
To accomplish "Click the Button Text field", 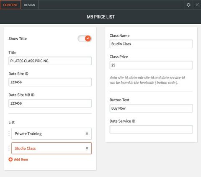I will point(151,108).
